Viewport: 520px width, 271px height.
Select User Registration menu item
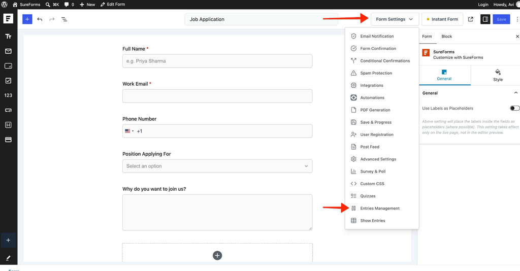point(382,134)
